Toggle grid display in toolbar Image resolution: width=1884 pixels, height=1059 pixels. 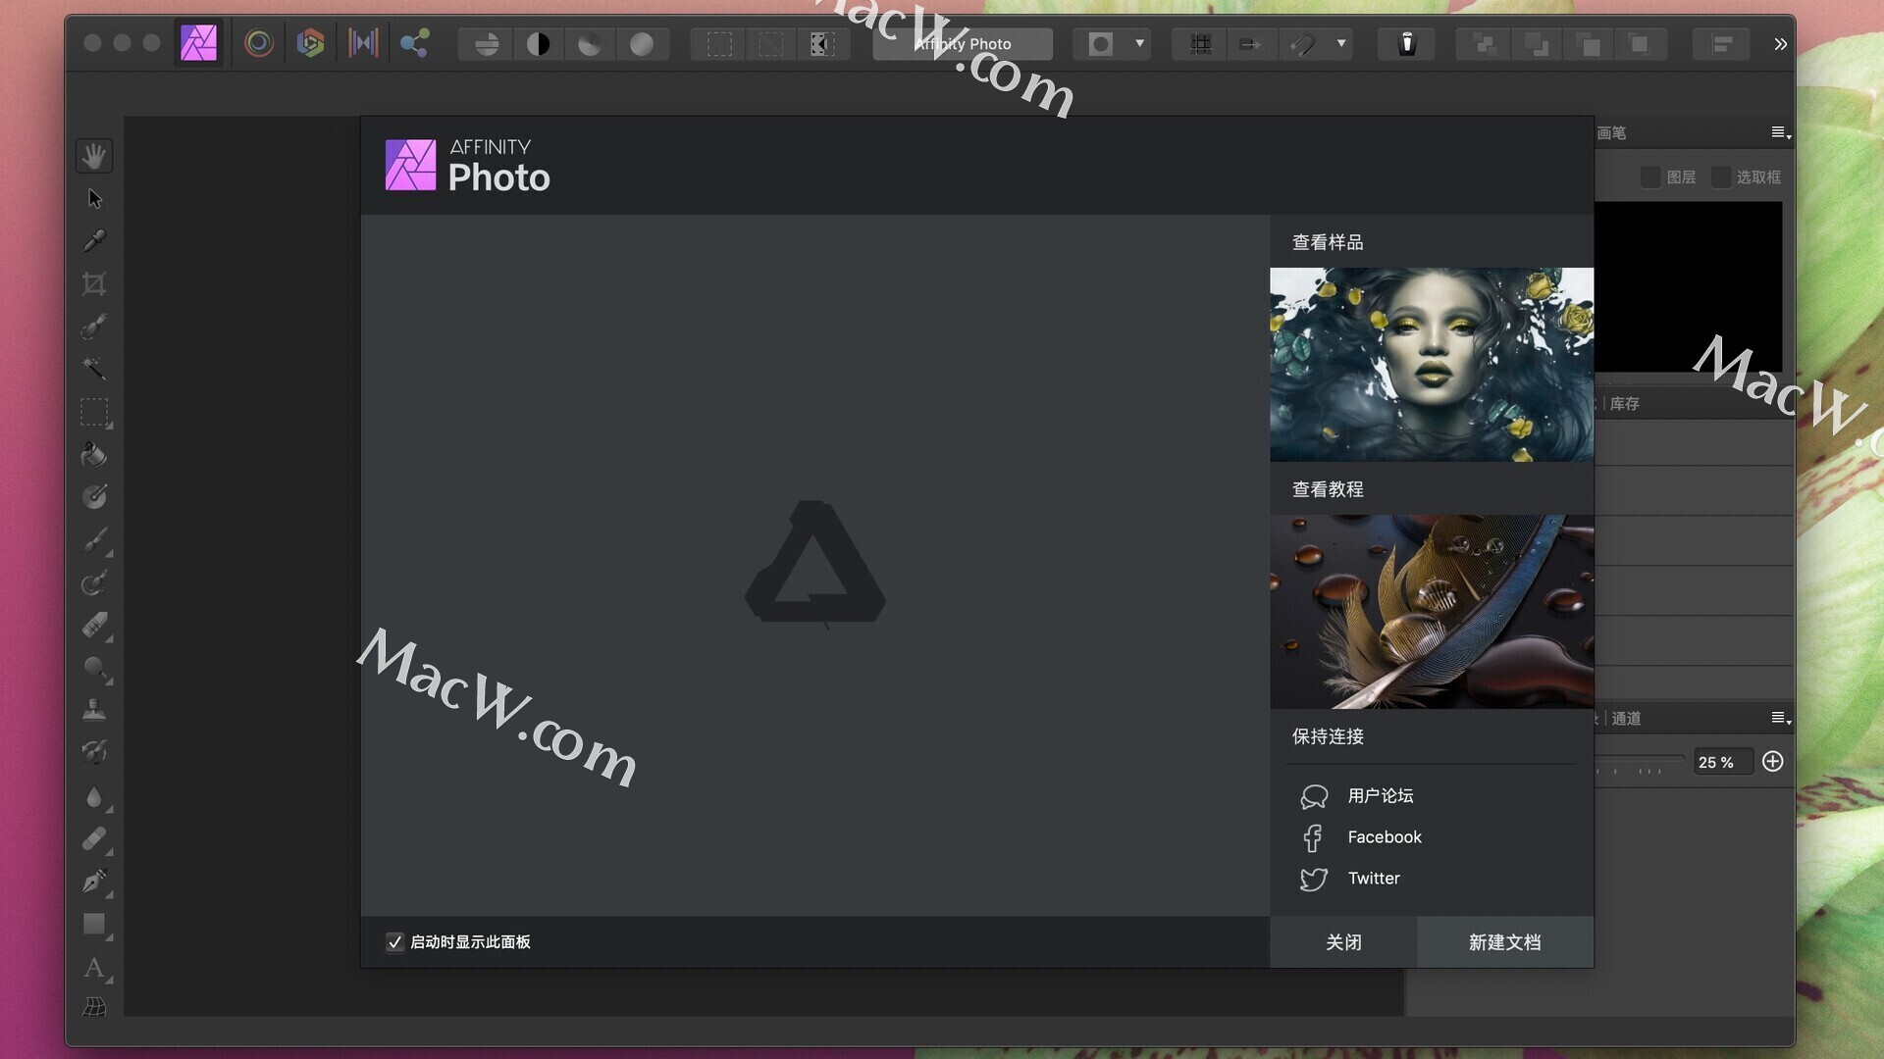click(x=1200, y=44)
